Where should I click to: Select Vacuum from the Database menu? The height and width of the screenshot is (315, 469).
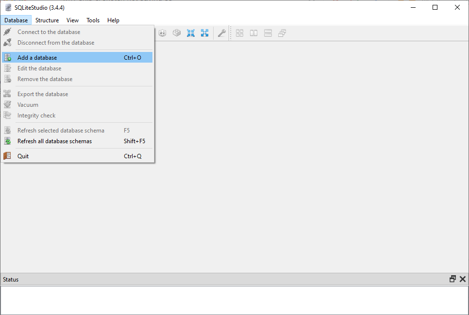(77, 105)
